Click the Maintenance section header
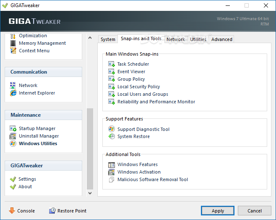The height and width of the screenshot is (220, 276). (x=43, y=115)
